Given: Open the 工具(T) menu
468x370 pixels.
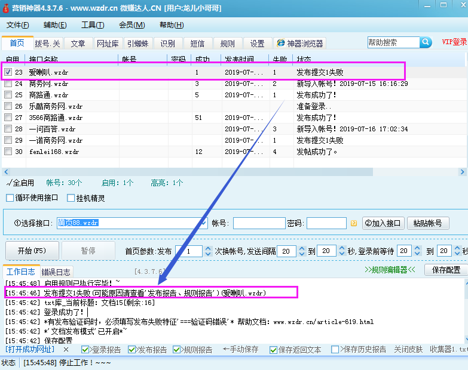Looking at the screenshot, I should coord(93,25).
